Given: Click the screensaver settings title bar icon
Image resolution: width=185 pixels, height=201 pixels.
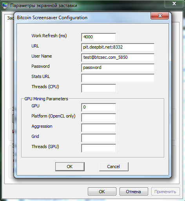Looking at the screenshot, I should pyautogui.click(x=5, y=5).
